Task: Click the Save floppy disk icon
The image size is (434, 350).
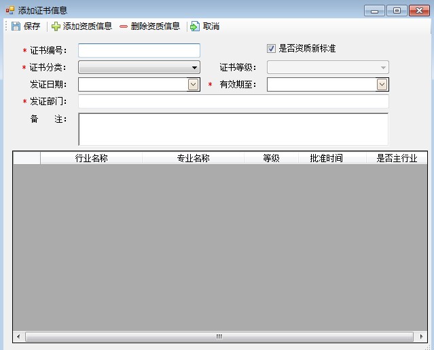Action: (16, 26)
